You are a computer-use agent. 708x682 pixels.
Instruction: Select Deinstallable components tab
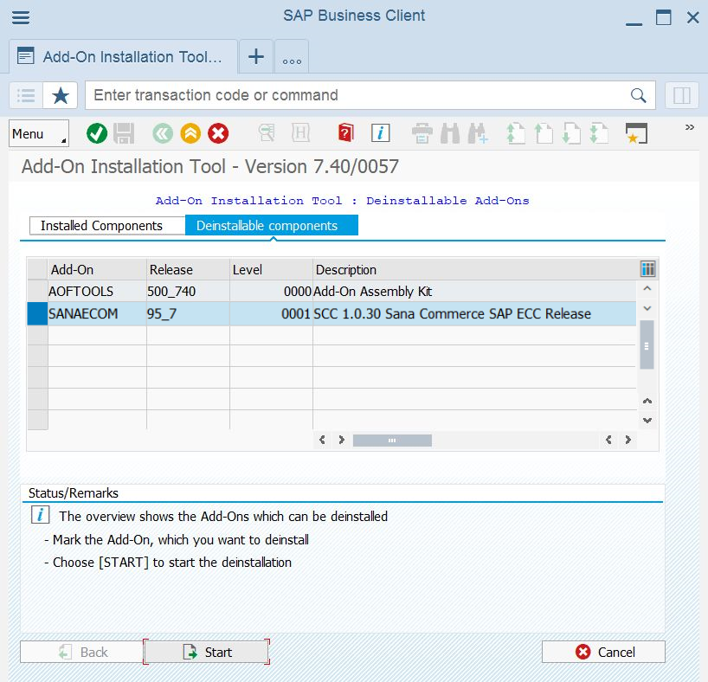pyautogui.click(x=272, y=225)
